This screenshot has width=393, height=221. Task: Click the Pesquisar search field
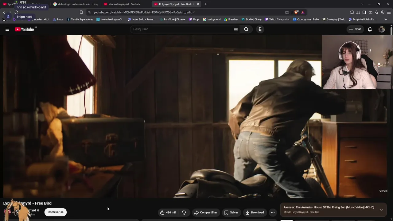pos(182,29)
